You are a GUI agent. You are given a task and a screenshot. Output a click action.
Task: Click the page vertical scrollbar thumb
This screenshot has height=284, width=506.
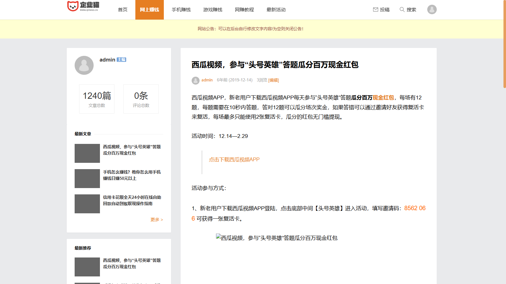[504, 44]
